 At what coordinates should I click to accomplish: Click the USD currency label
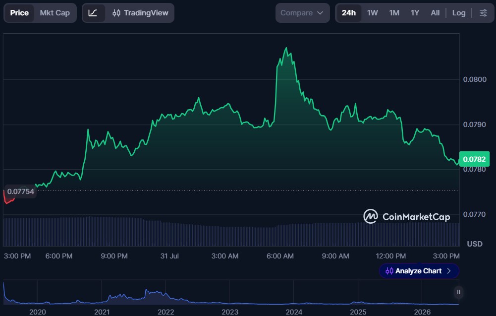475,244
